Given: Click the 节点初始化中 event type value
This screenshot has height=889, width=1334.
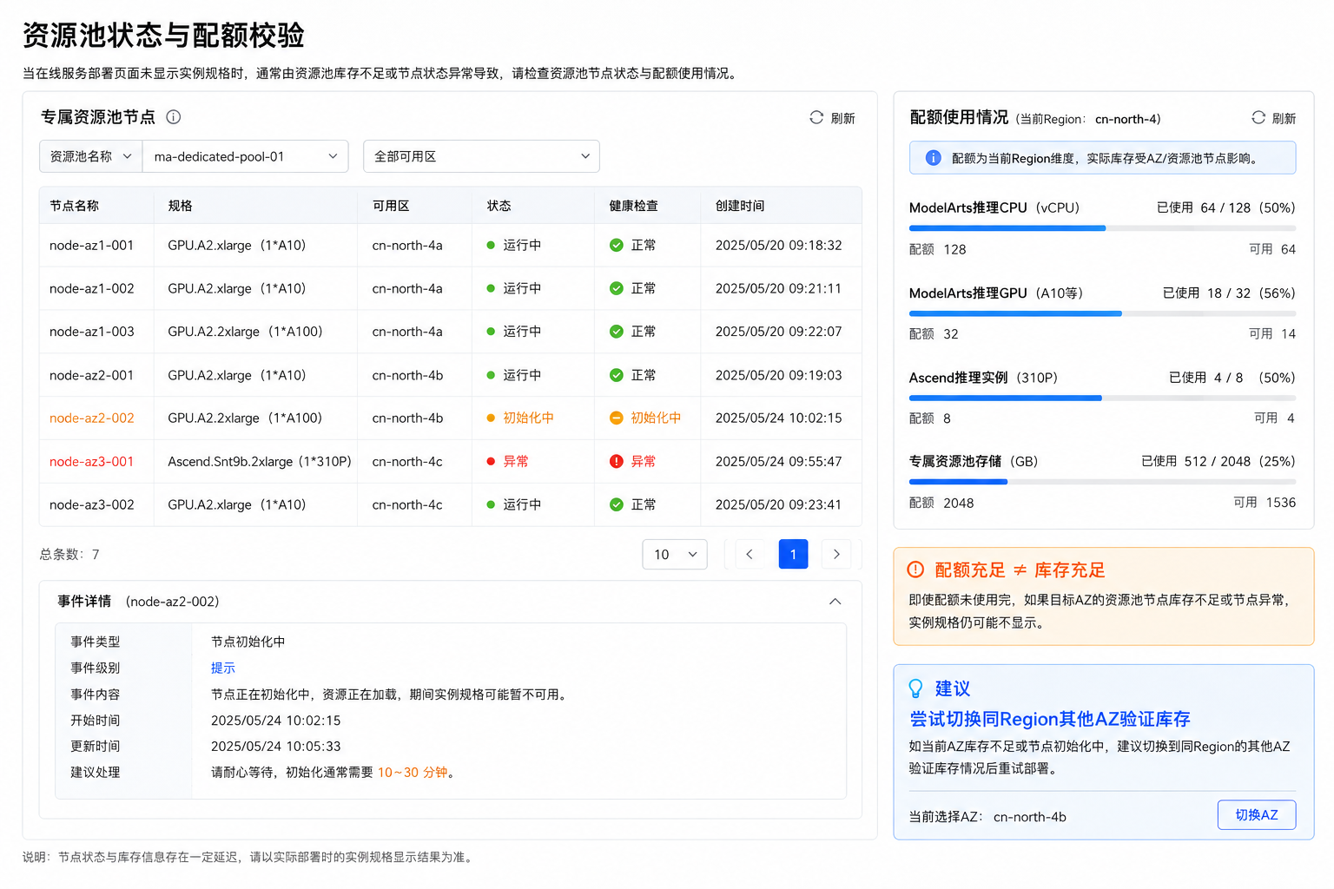Looking at the screenshot, I should [248, 642].
